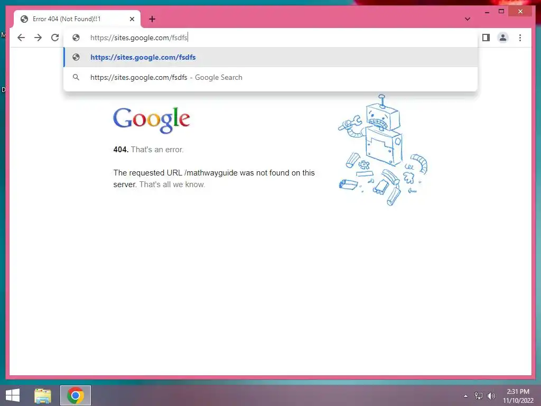
Task: Close the Error 404 tab
Action: click(132, 19)
